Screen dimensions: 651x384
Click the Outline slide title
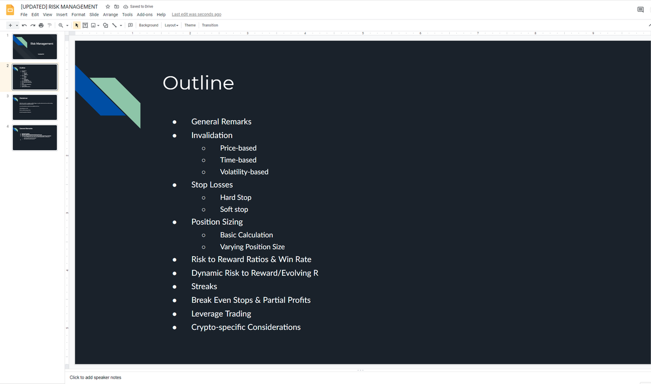(x=199, y=83)
